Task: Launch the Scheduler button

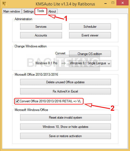Action: click(x=90, y=27)
